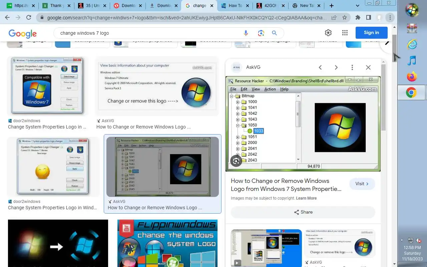Screen dimensions: 427x267
Task: Launch Firefox from the taskbar
Action: (412, 77)
